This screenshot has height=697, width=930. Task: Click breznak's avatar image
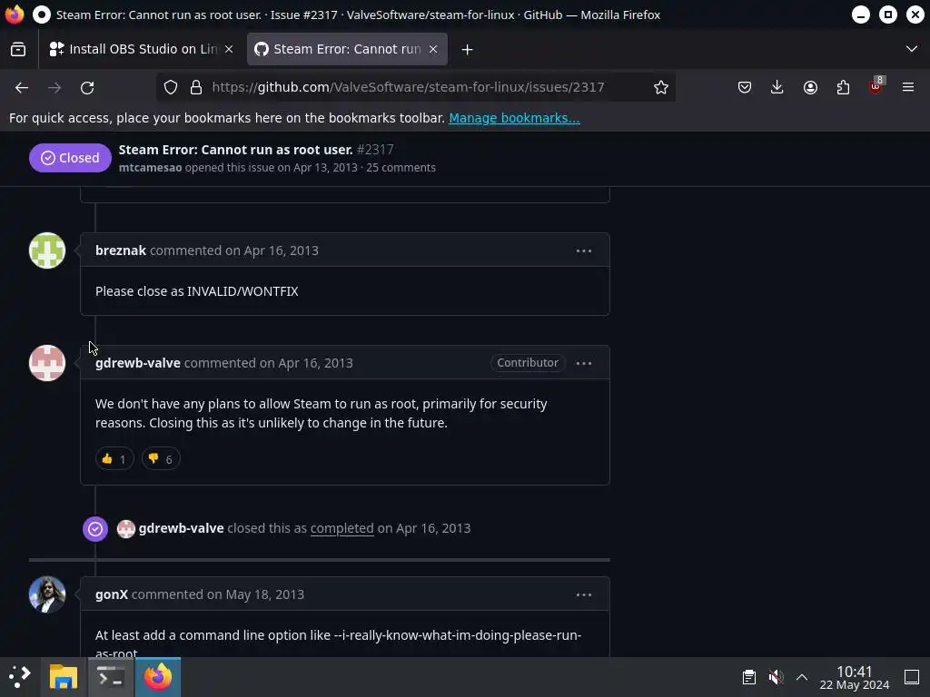[x=47, y=250]
